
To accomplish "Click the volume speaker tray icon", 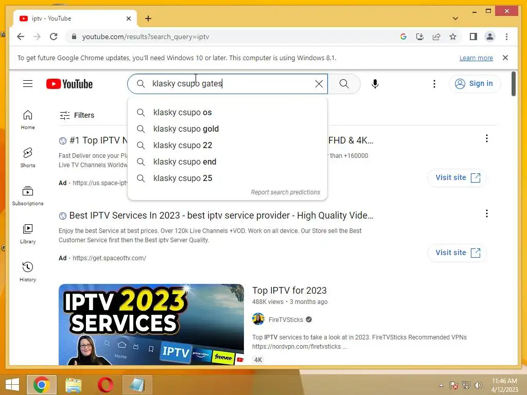I will point(478,385).
